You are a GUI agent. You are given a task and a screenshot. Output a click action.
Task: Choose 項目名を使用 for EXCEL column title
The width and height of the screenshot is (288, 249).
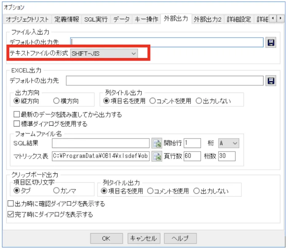124,101
